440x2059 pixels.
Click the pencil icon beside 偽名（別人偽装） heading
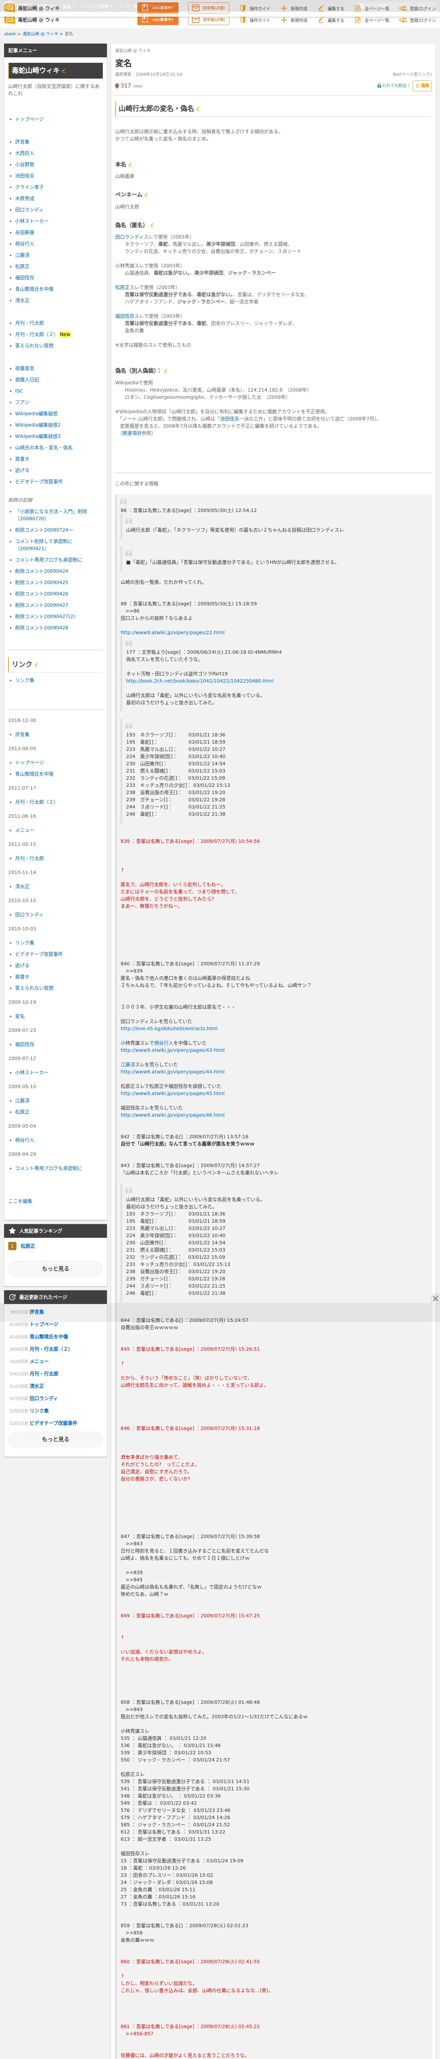[165, 371]
